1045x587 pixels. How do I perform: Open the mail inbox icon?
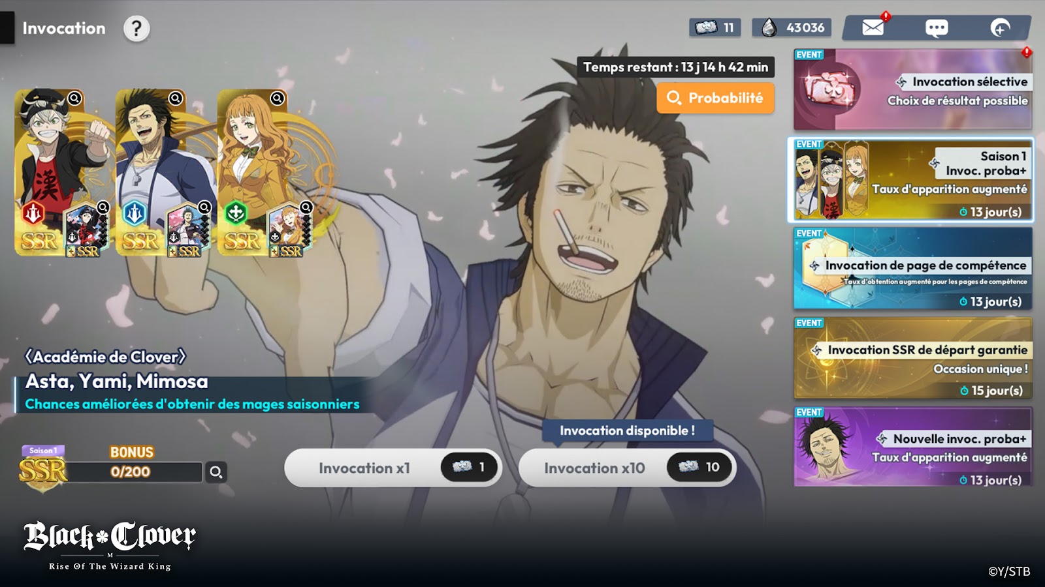(x=873, y=27)
